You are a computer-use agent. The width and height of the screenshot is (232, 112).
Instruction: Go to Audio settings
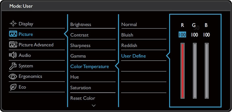click(25, 55)
